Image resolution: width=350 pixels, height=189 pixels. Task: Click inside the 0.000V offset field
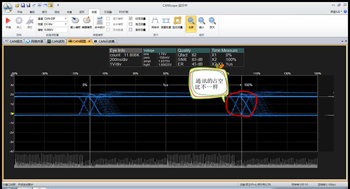pos(55,30)
